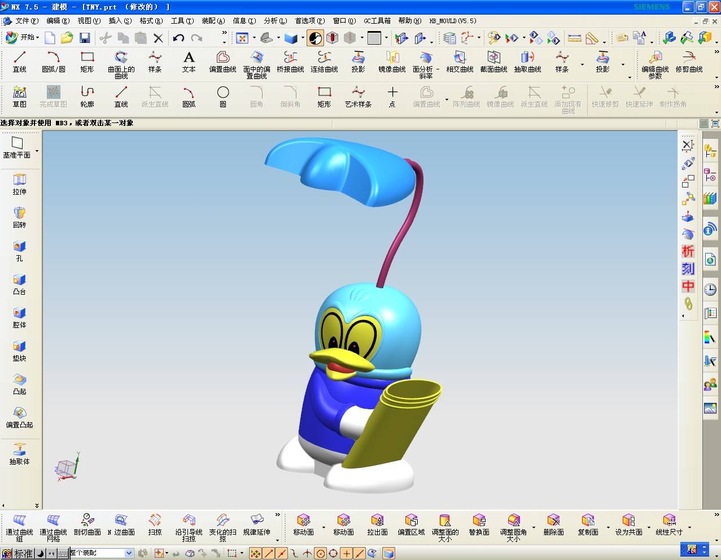Expand the 偏置曲线 sketch dropdown arrow

click(447, 100)
